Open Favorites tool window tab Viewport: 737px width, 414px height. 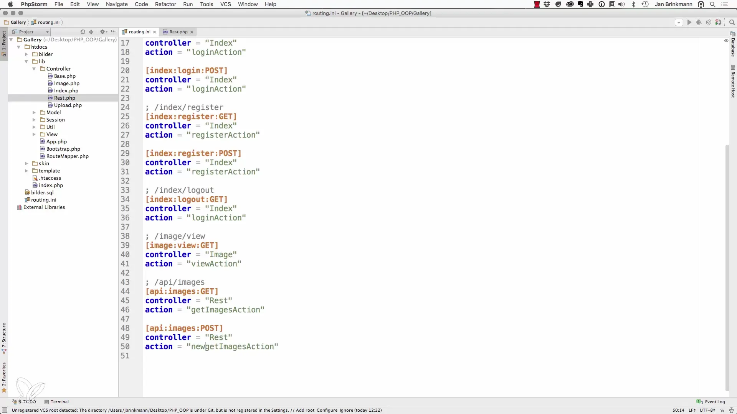(x=4, y=378)
